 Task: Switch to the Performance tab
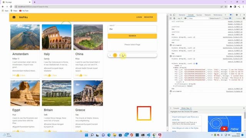click(x=218, y=15)
